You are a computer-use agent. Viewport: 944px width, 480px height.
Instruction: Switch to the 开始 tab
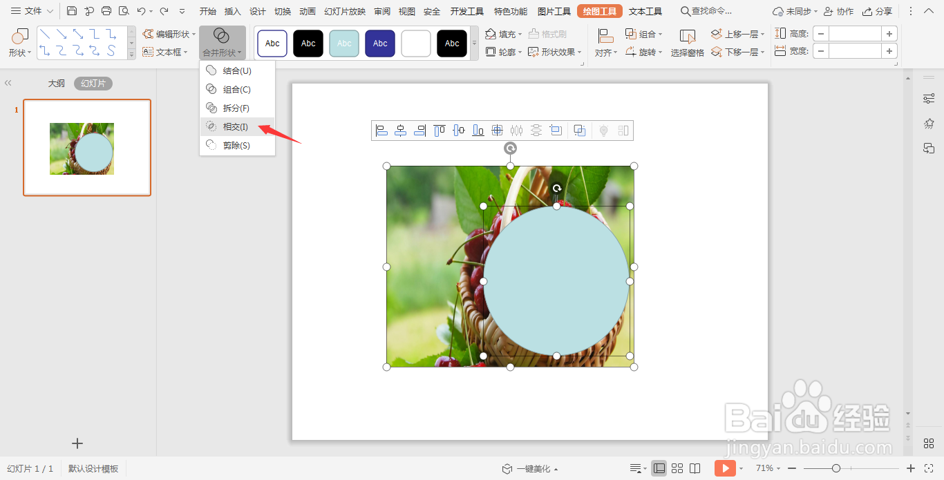pos(207,11)
